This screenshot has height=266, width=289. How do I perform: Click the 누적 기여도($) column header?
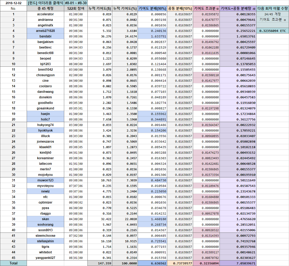click(100, 8)
